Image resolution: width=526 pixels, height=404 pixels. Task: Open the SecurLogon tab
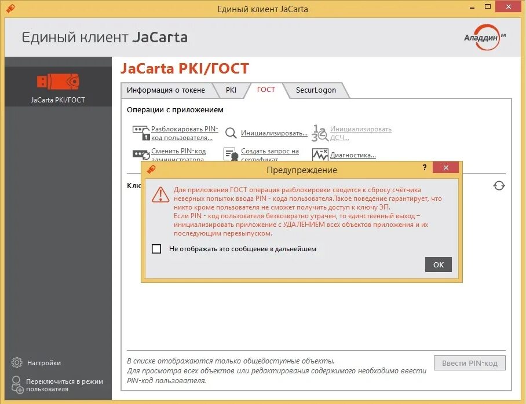pyautogui.click(x=316, y=90)
